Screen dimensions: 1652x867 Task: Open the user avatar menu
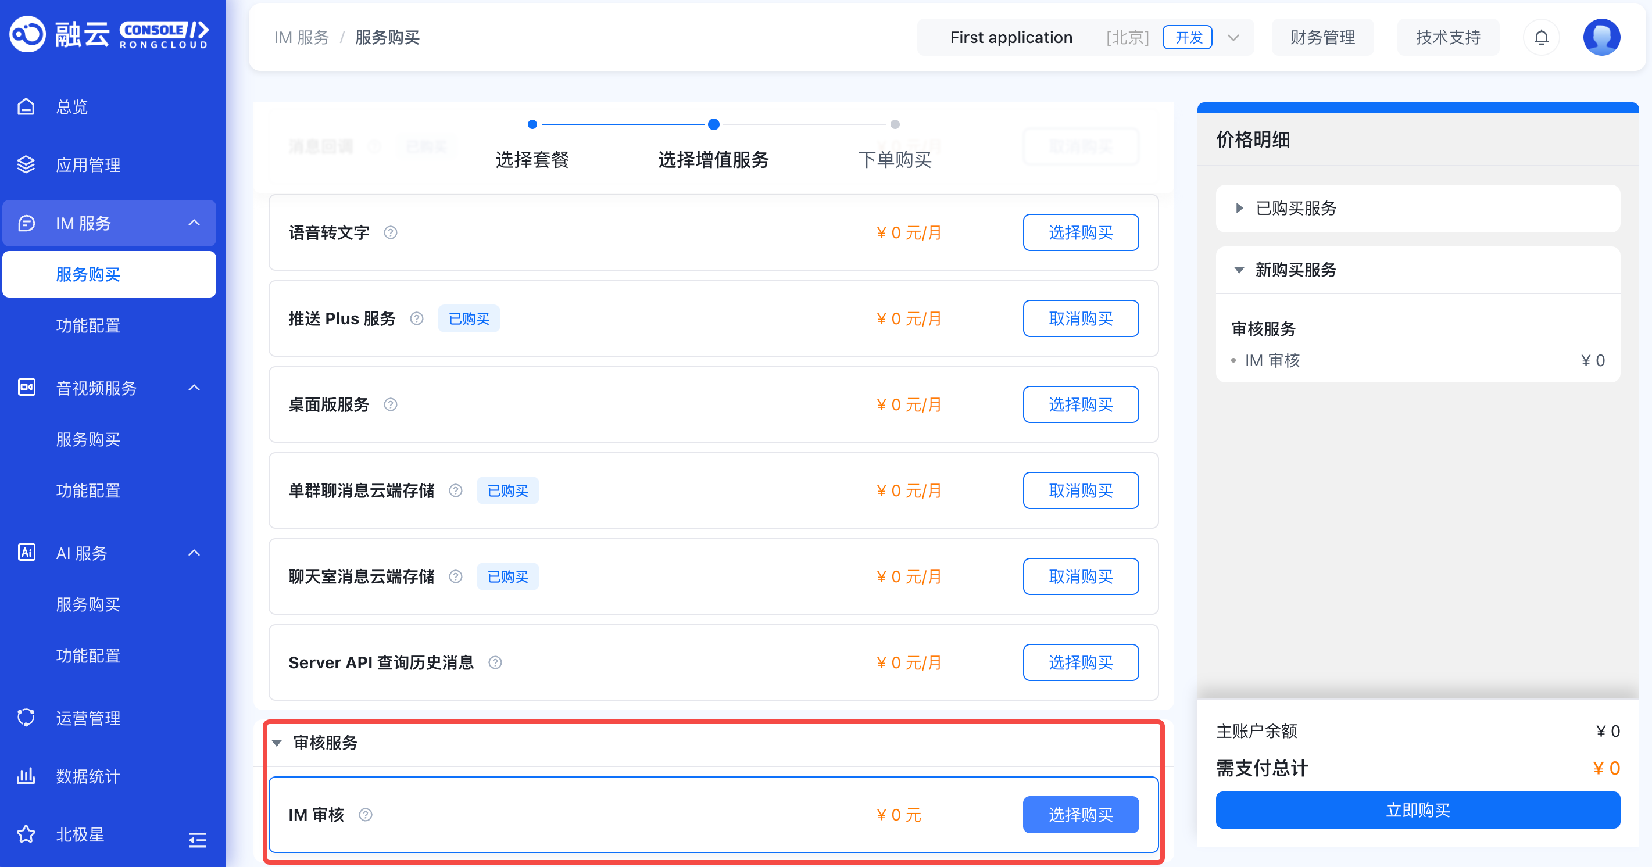tap(1601, 37)
